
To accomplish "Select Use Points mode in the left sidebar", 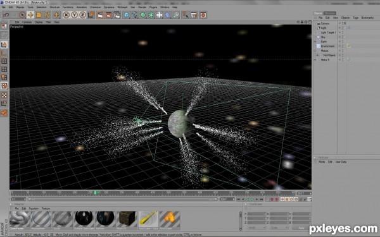I will point(4,61).
